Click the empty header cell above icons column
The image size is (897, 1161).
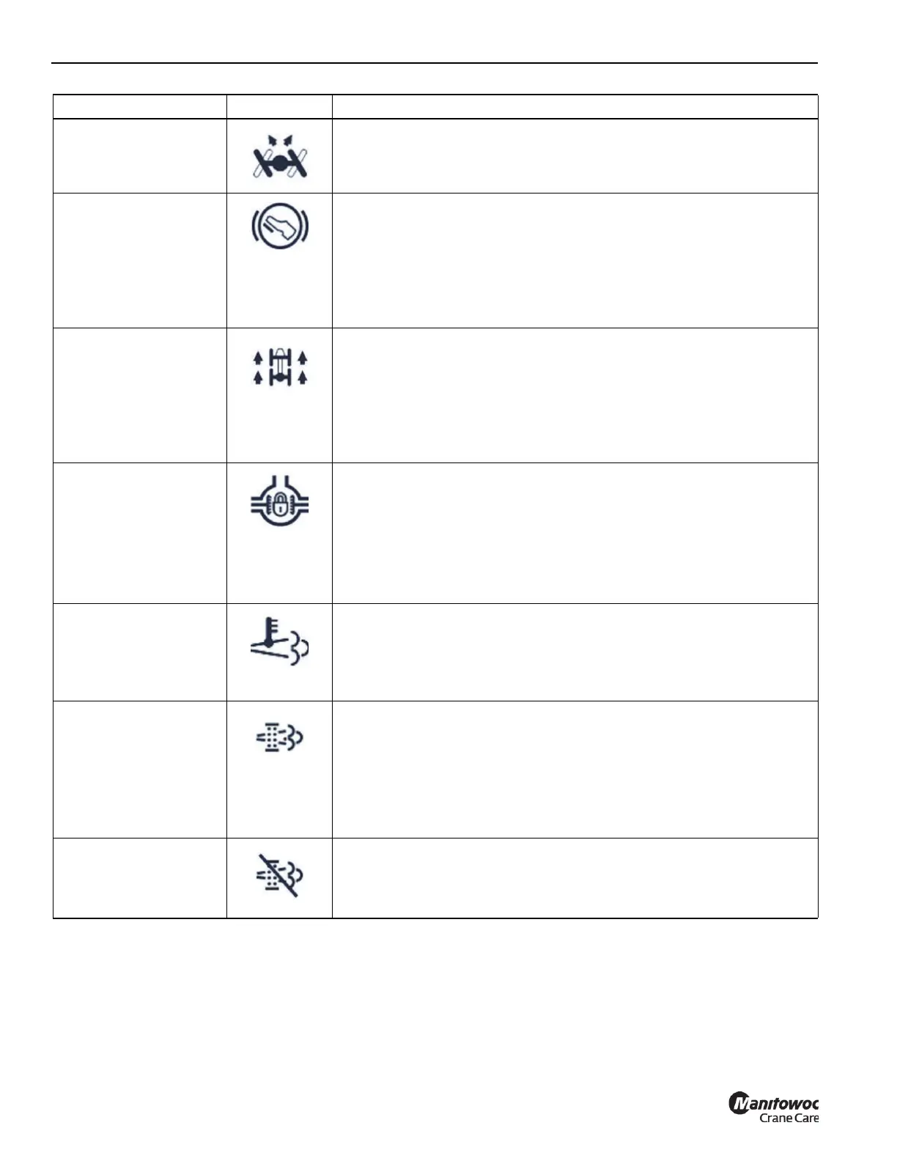[x=279, y=106]
